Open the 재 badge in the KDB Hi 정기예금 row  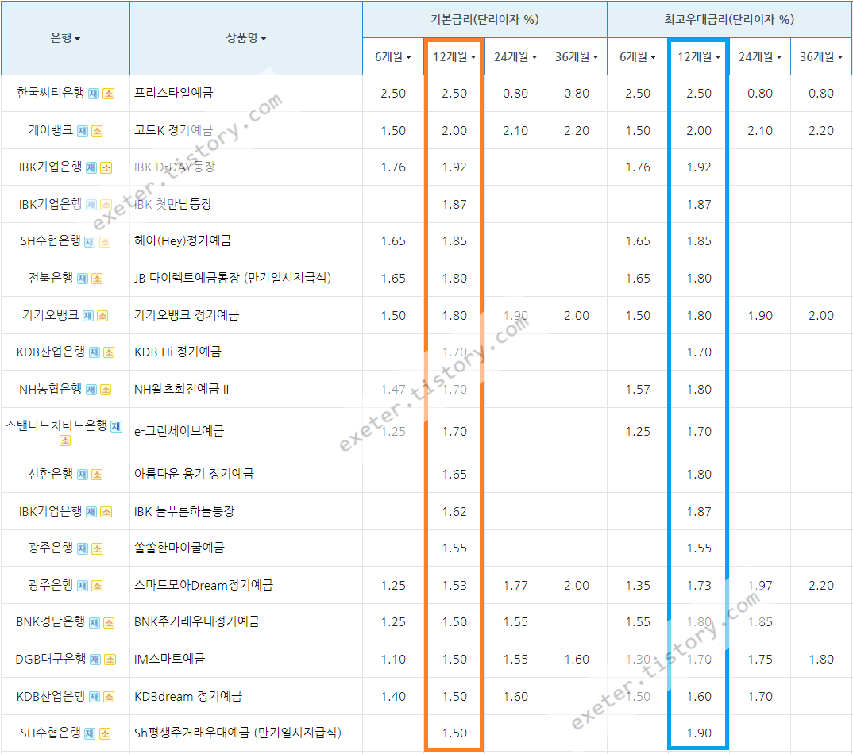click(94, 353)
